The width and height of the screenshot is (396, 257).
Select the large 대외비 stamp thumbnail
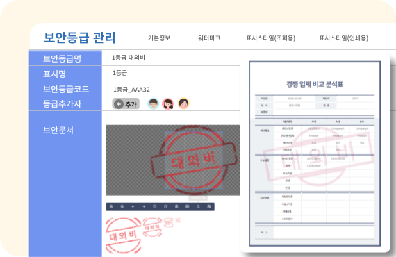pos(123,235)
